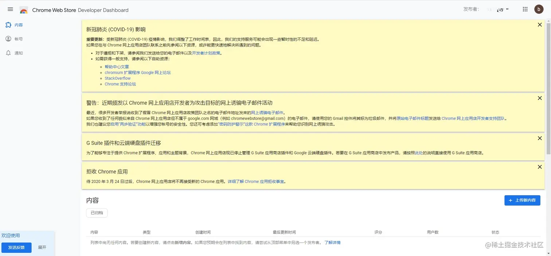This screenshot has height=256, width=551.
Task: Click the 最后更新时间 column header
Action: (x=284, y=232)
